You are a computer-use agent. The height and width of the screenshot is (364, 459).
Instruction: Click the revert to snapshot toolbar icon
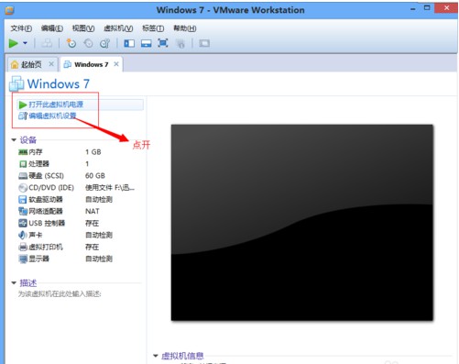tap(88, 43)
